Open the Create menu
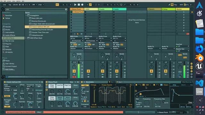This screenshot has height=115, width=205. click(9, 1)
